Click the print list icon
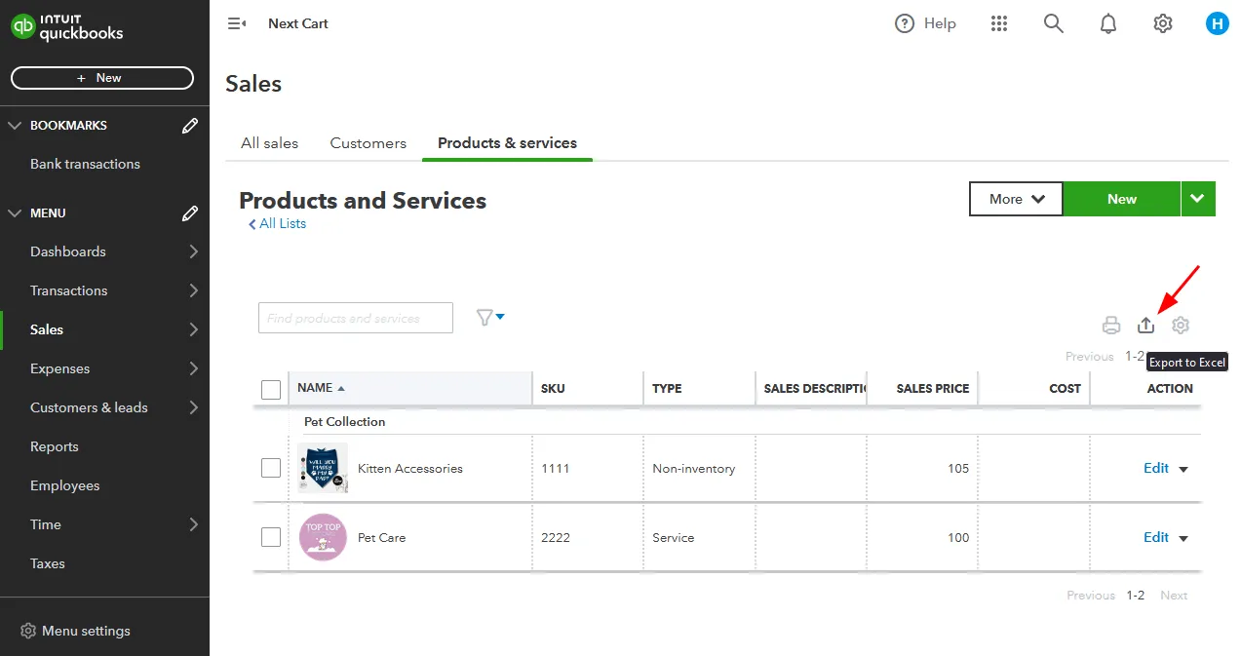 1111,326
